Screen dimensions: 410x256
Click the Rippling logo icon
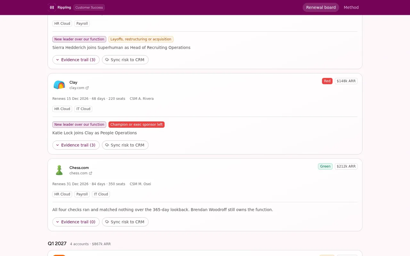(52, 7)
